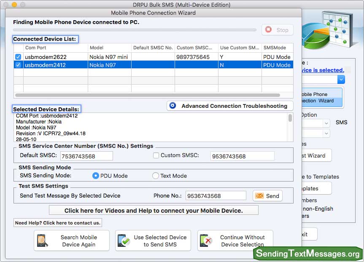This screenshot has width=364, height=262.
Task: Click Send test message button
Action: [267, 196]
